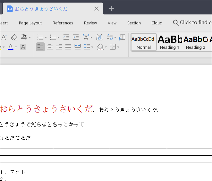The height and width of the screenshot is (181, 212).
Task: Open the borders dropdown arrow
Action: click(x=118, y=47)
